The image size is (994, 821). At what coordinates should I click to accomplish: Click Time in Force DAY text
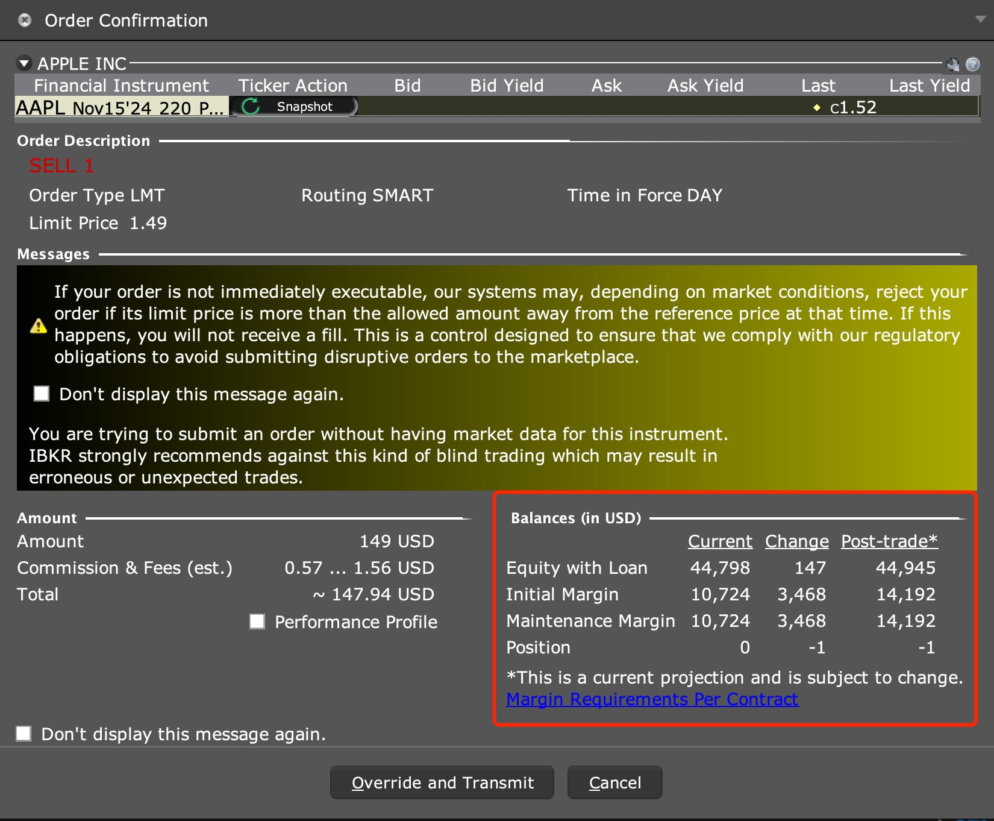[x=645, y=195]
